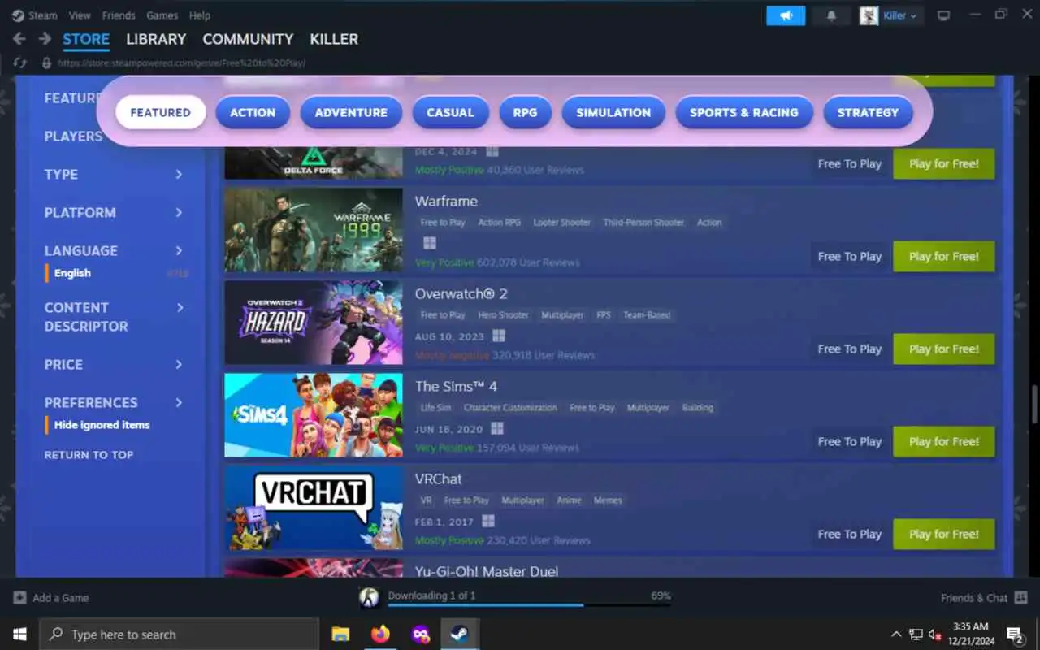1040x650 pixels.
Task: Open File Explorer from taskbar
Action: coord(341,635)
